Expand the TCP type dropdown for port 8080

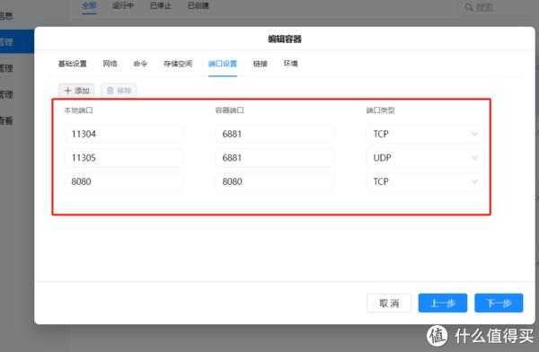click(x=426, y=181)
